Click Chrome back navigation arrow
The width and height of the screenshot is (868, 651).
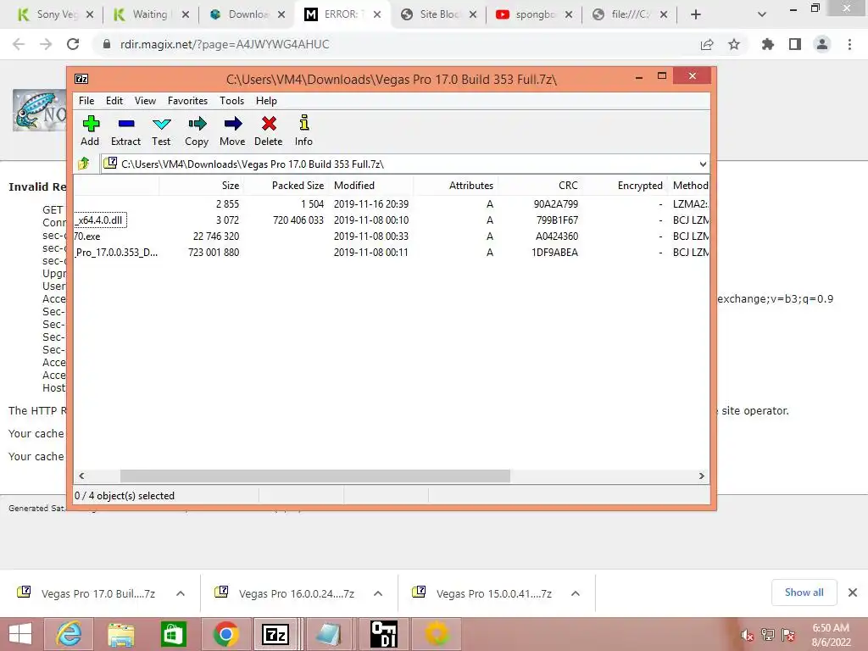tap(19, 44)
